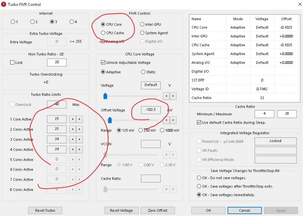
Task: Click Voltage slider left arrow
Action: (166, 96)
